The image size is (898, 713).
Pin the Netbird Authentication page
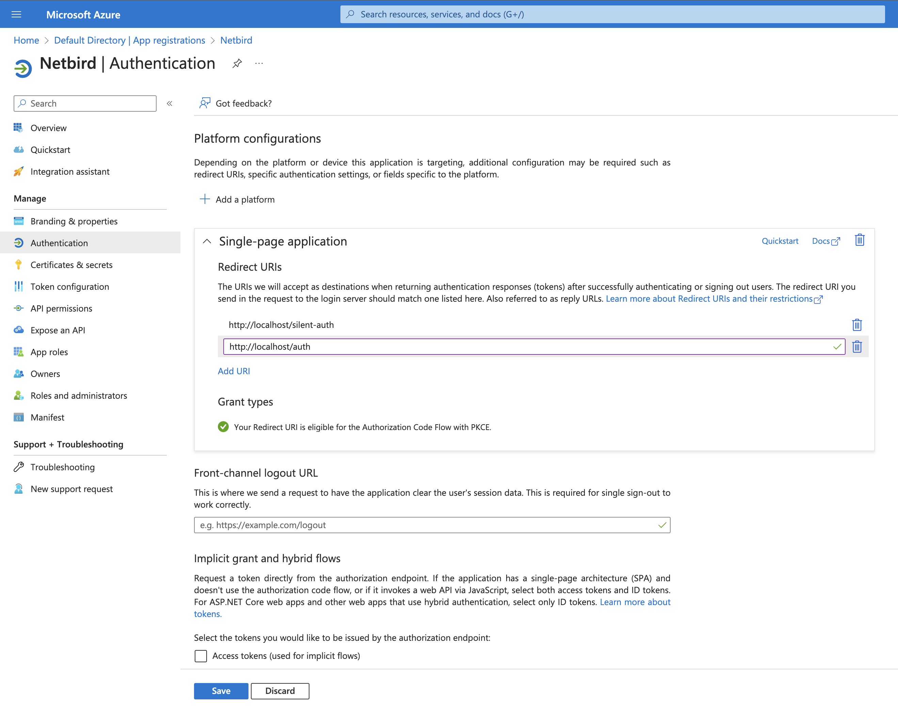tap(237, 63)
